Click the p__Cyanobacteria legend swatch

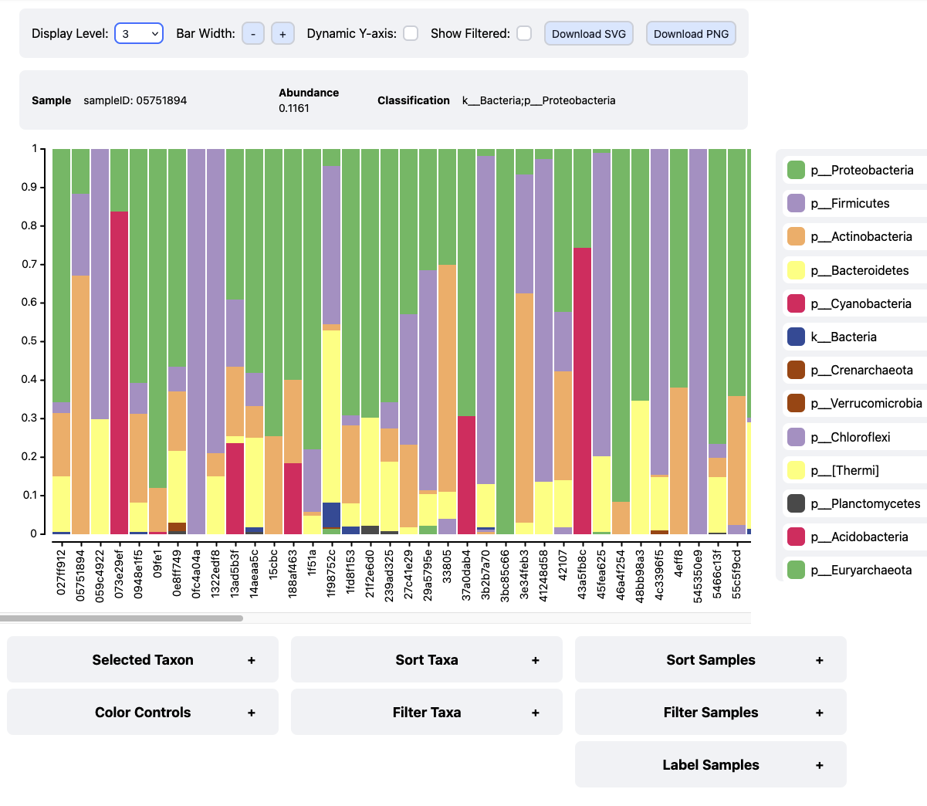tap(796, 303)
